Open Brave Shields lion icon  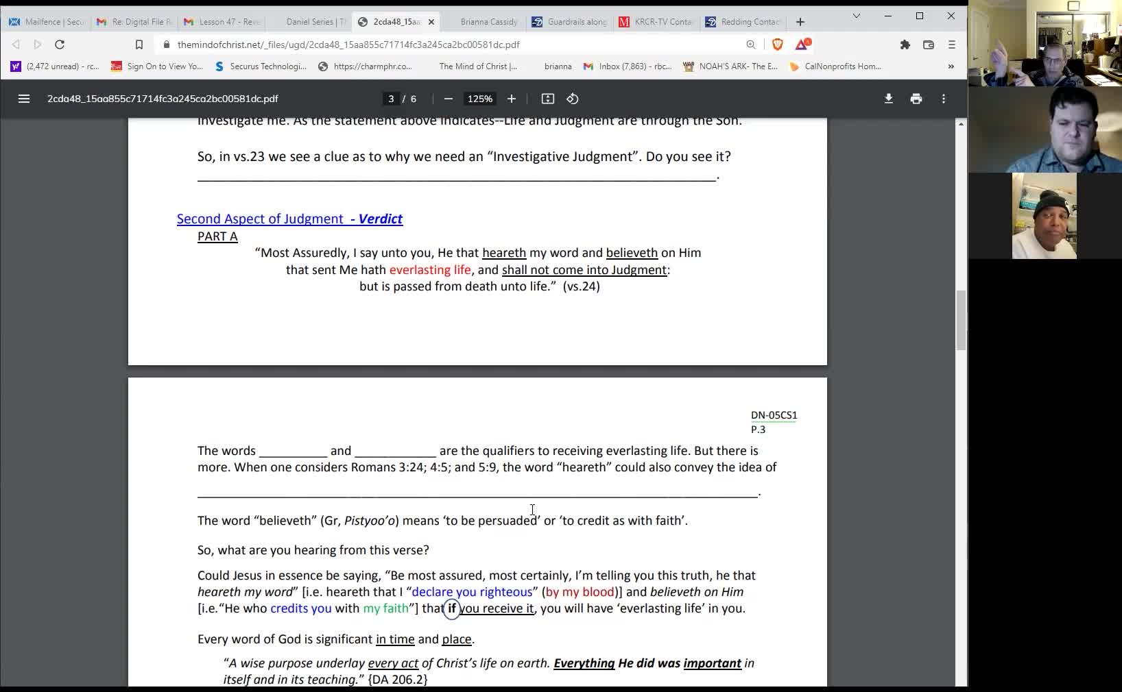[x=778, y=45]
